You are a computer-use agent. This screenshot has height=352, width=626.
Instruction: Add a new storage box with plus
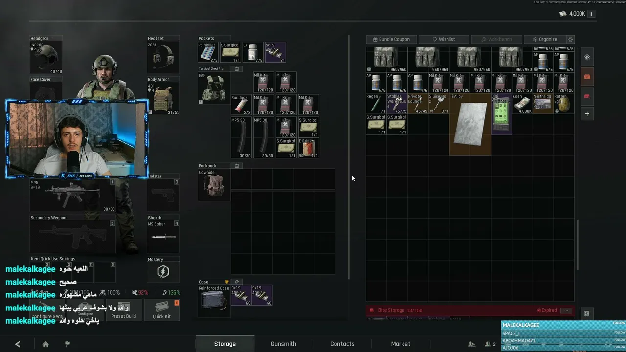coord(587,114)
